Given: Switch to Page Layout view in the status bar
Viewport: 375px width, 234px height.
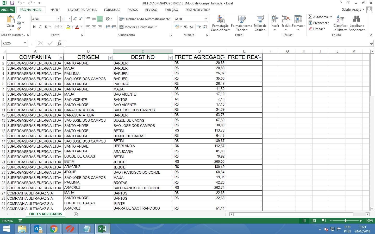Looking at the screenshot, I should click(314, 220).
